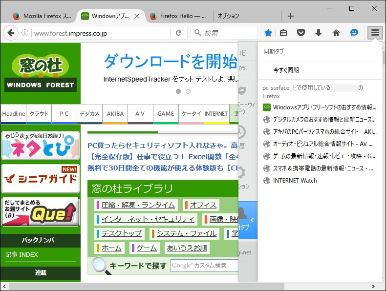386x291 pixels.
Task: Switch to the オプション tab
Action: [247, 16]
